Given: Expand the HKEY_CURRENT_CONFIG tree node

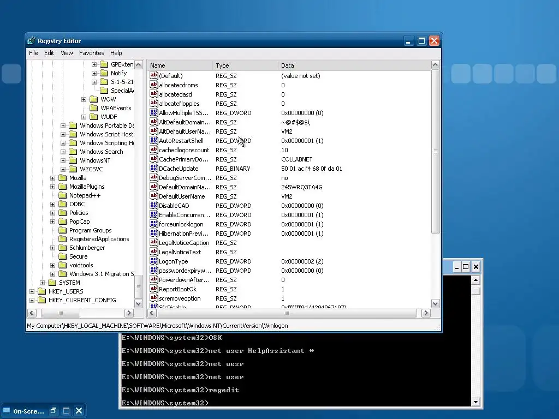Looking at the screenshot, I should pyautogui.click(x=32, y=300).
